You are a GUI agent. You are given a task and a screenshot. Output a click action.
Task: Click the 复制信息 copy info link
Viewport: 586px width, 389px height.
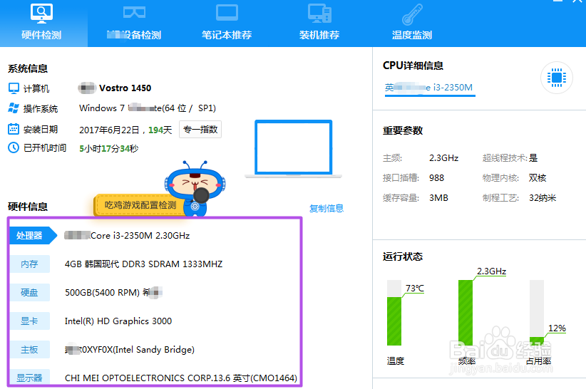point(327,208)
